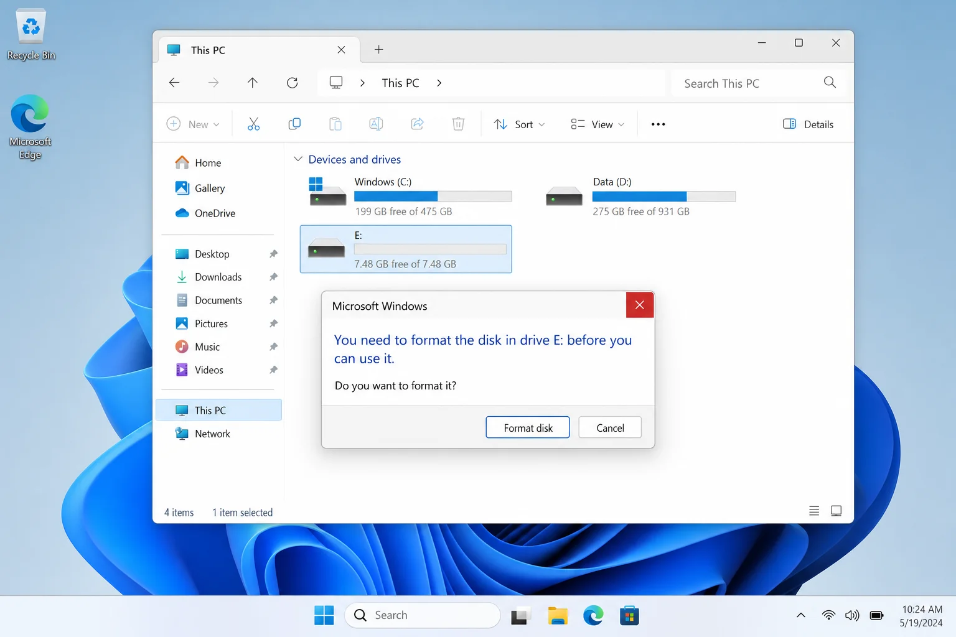Open the New dropdown
This screenshot has height=637, width=956.
194,124
